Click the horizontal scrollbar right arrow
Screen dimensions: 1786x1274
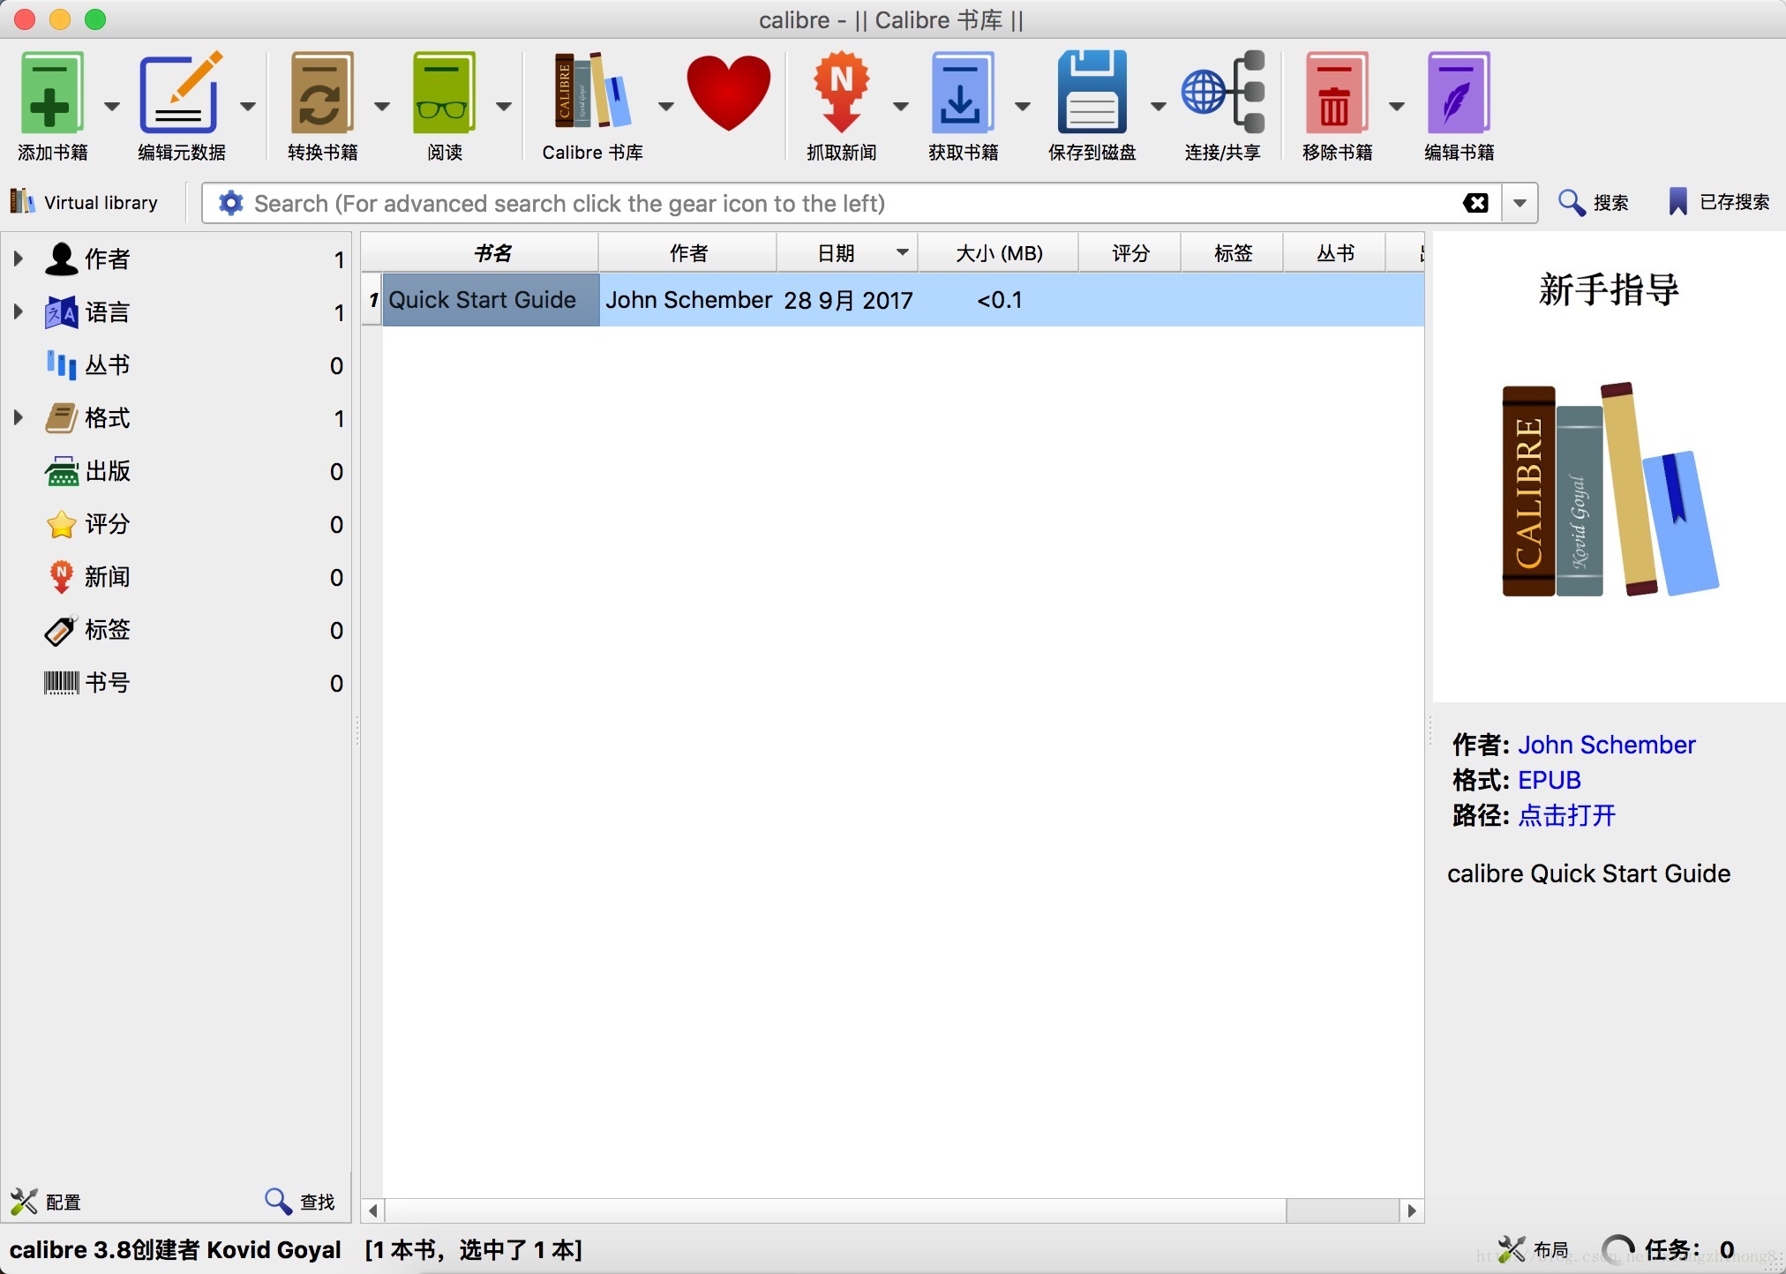point(1412,1210)
